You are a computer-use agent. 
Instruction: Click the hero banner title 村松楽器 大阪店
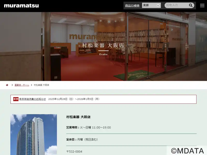[x=103, y=45]
